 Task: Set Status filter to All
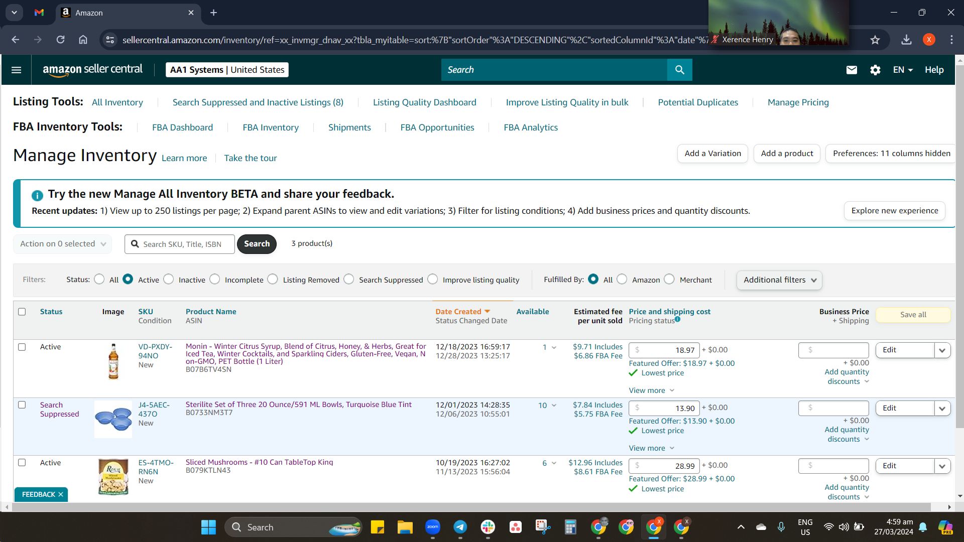[x=99, y=279]
